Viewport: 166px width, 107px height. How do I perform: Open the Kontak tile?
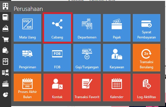57,87
